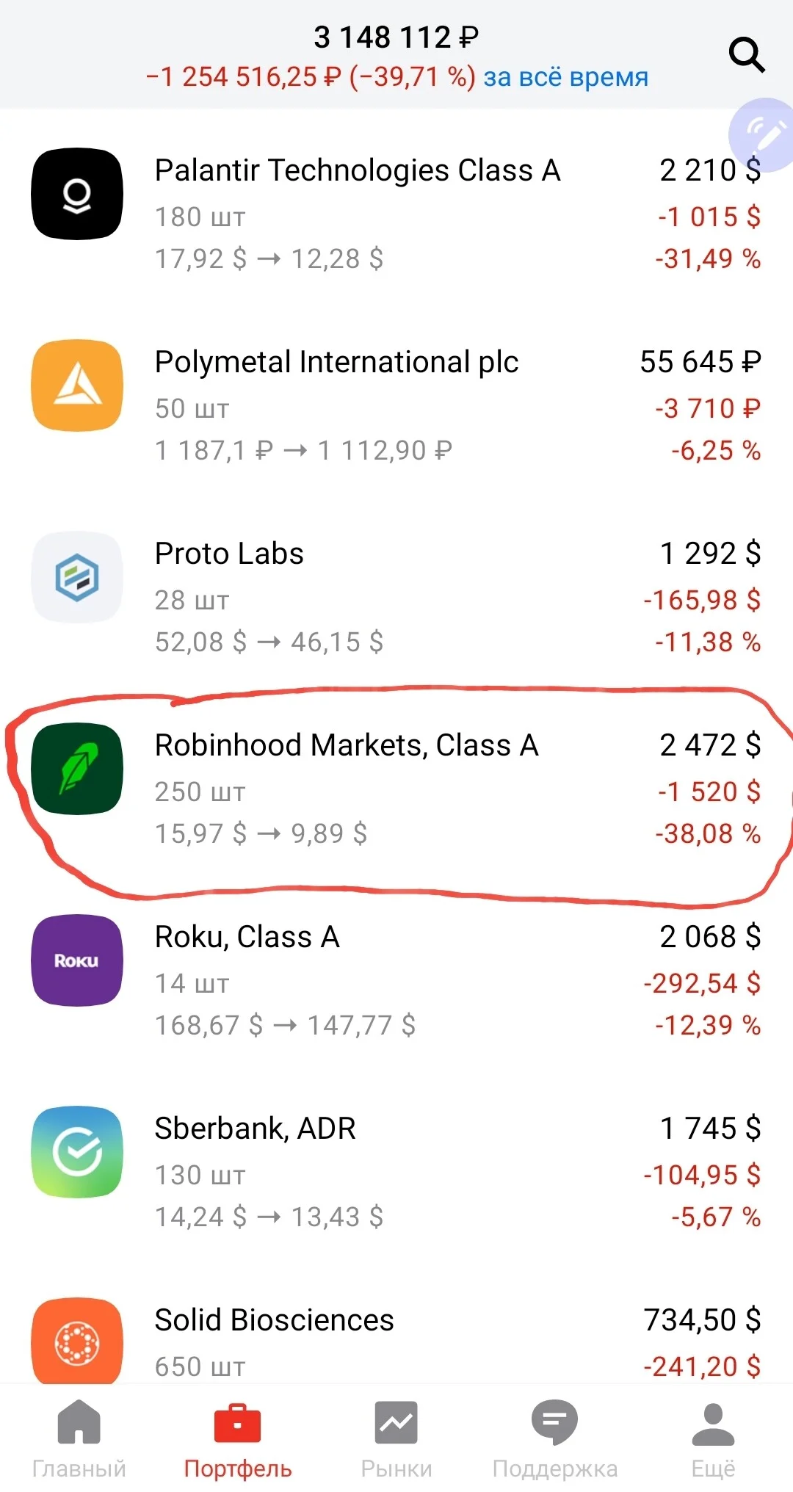Tap the total portfolio value 3 148 112 ₽
Viewport: 793px width, 1492px height.
click(x=396, y=37)
